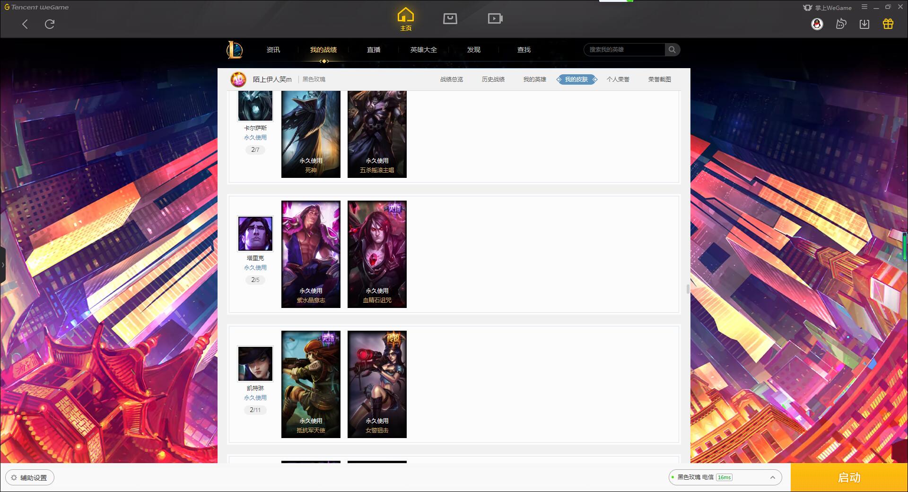Screen dimensions: 908x492
Task: Click the 搜索我的英雄 search field
Action: [x=624, y=50]
